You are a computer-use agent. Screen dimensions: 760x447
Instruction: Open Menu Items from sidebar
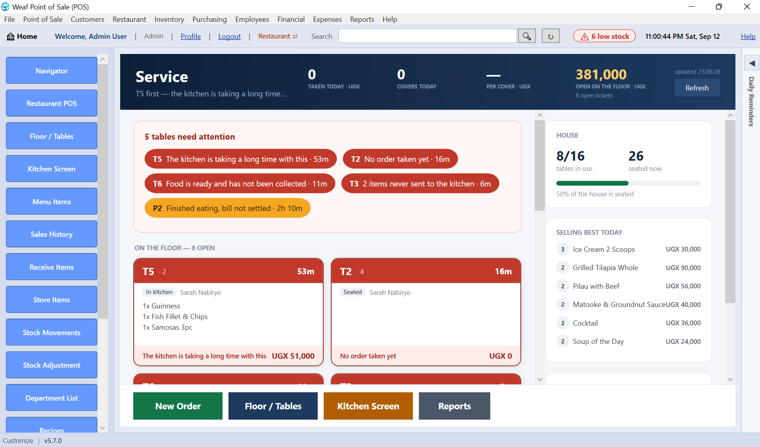pyautogui.click(x=52, y=201)
